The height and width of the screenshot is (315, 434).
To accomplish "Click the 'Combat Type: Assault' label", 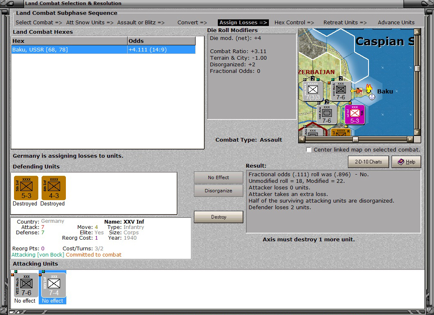I will pos(249,140).
